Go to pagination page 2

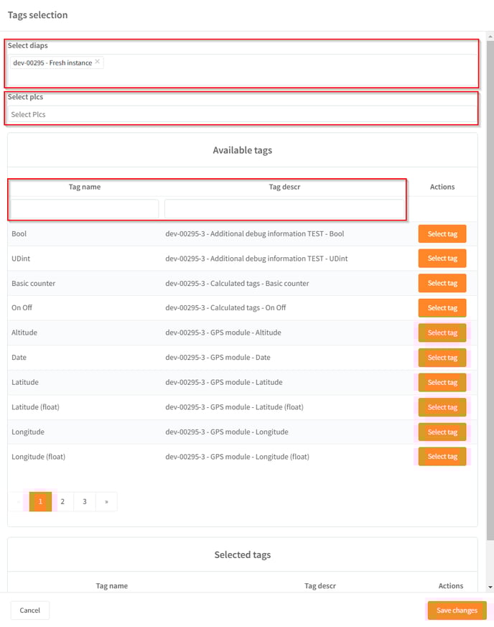[x=62, y=501]
